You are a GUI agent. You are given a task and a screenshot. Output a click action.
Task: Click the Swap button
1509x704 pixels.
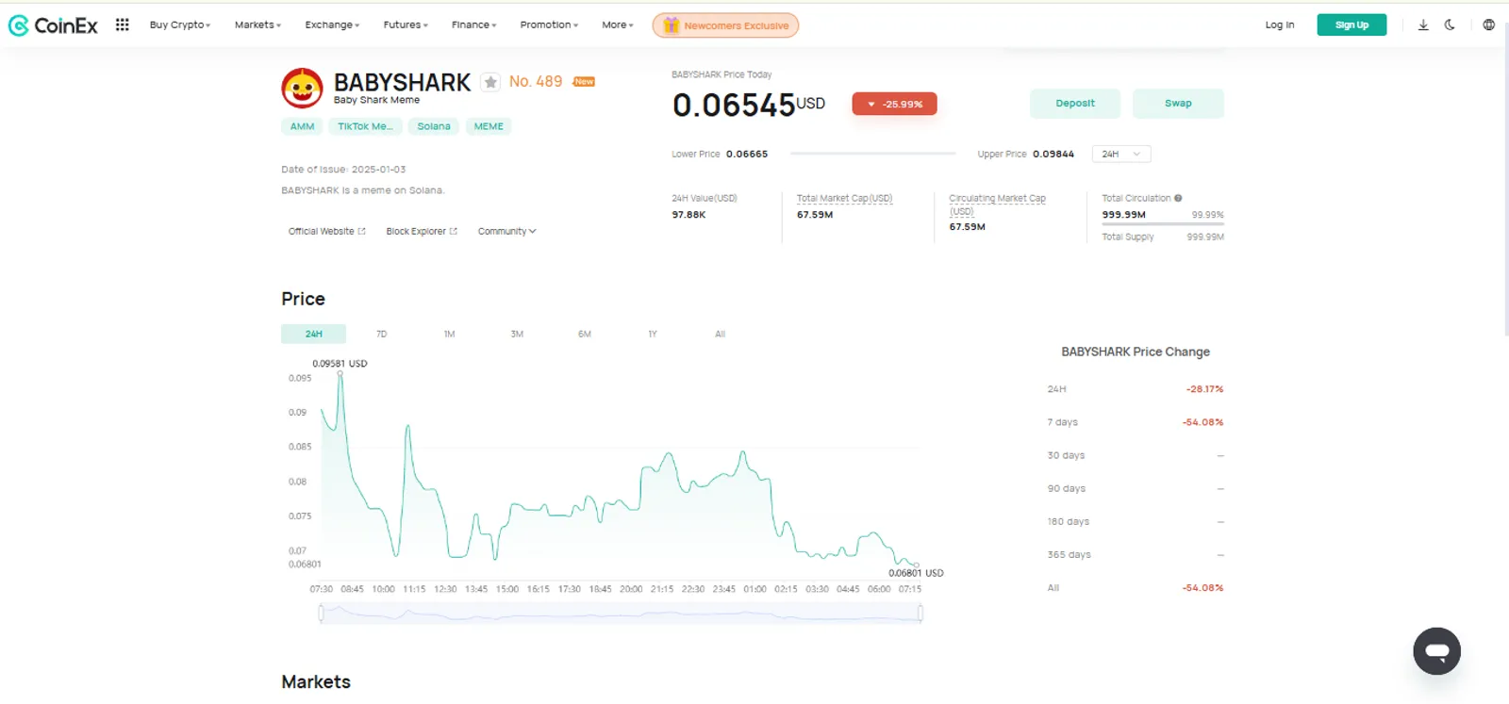point(1178,103)
